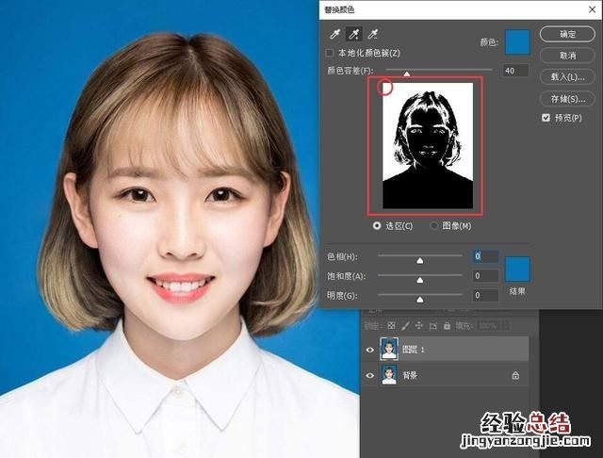Select the 背景 layer name
Viewport: 603px width, 458px height.
pyautogui.click(x=410, y=375)
